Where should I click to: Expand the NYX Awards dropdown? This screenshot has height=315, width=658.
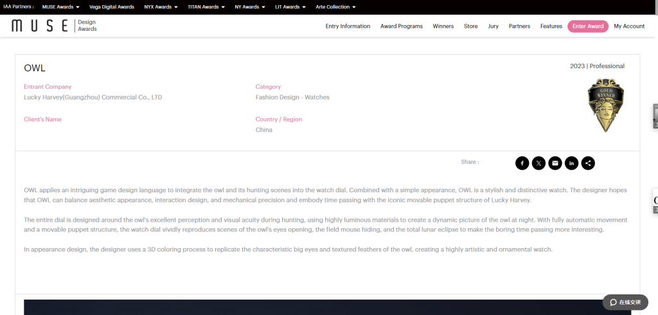pyautogui.click(x=161, y=6)
